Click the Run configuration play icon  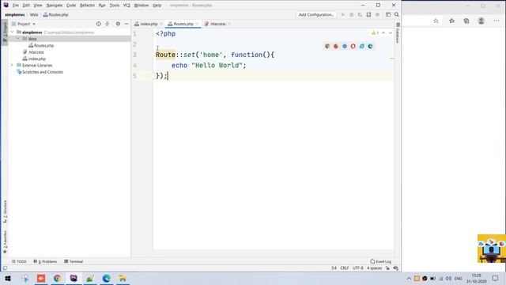pos(343,14)
